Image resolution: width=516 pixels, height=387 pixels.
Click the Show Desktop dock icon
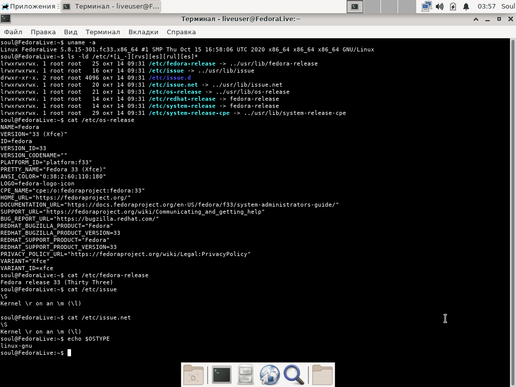click(x=193, y=375)
